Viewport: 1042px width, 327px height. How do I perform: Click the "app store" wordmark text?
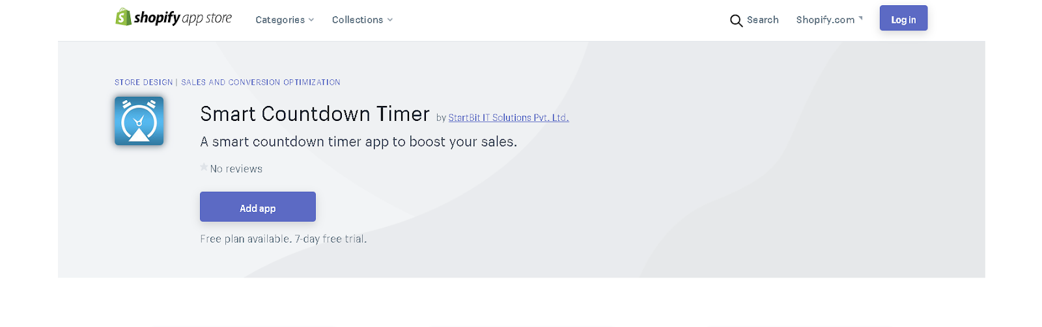[x=207, y=18]
